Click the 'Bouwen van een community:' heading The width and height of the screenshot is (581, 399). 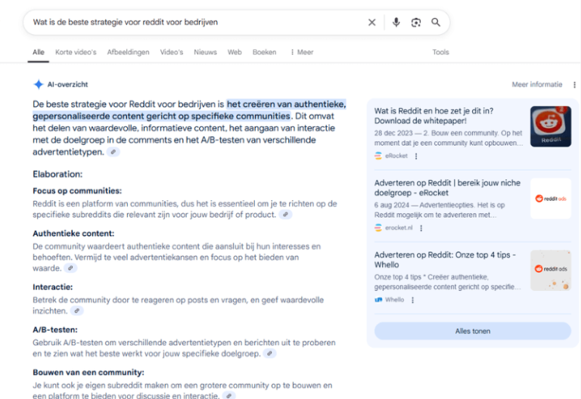coord(89,373)
